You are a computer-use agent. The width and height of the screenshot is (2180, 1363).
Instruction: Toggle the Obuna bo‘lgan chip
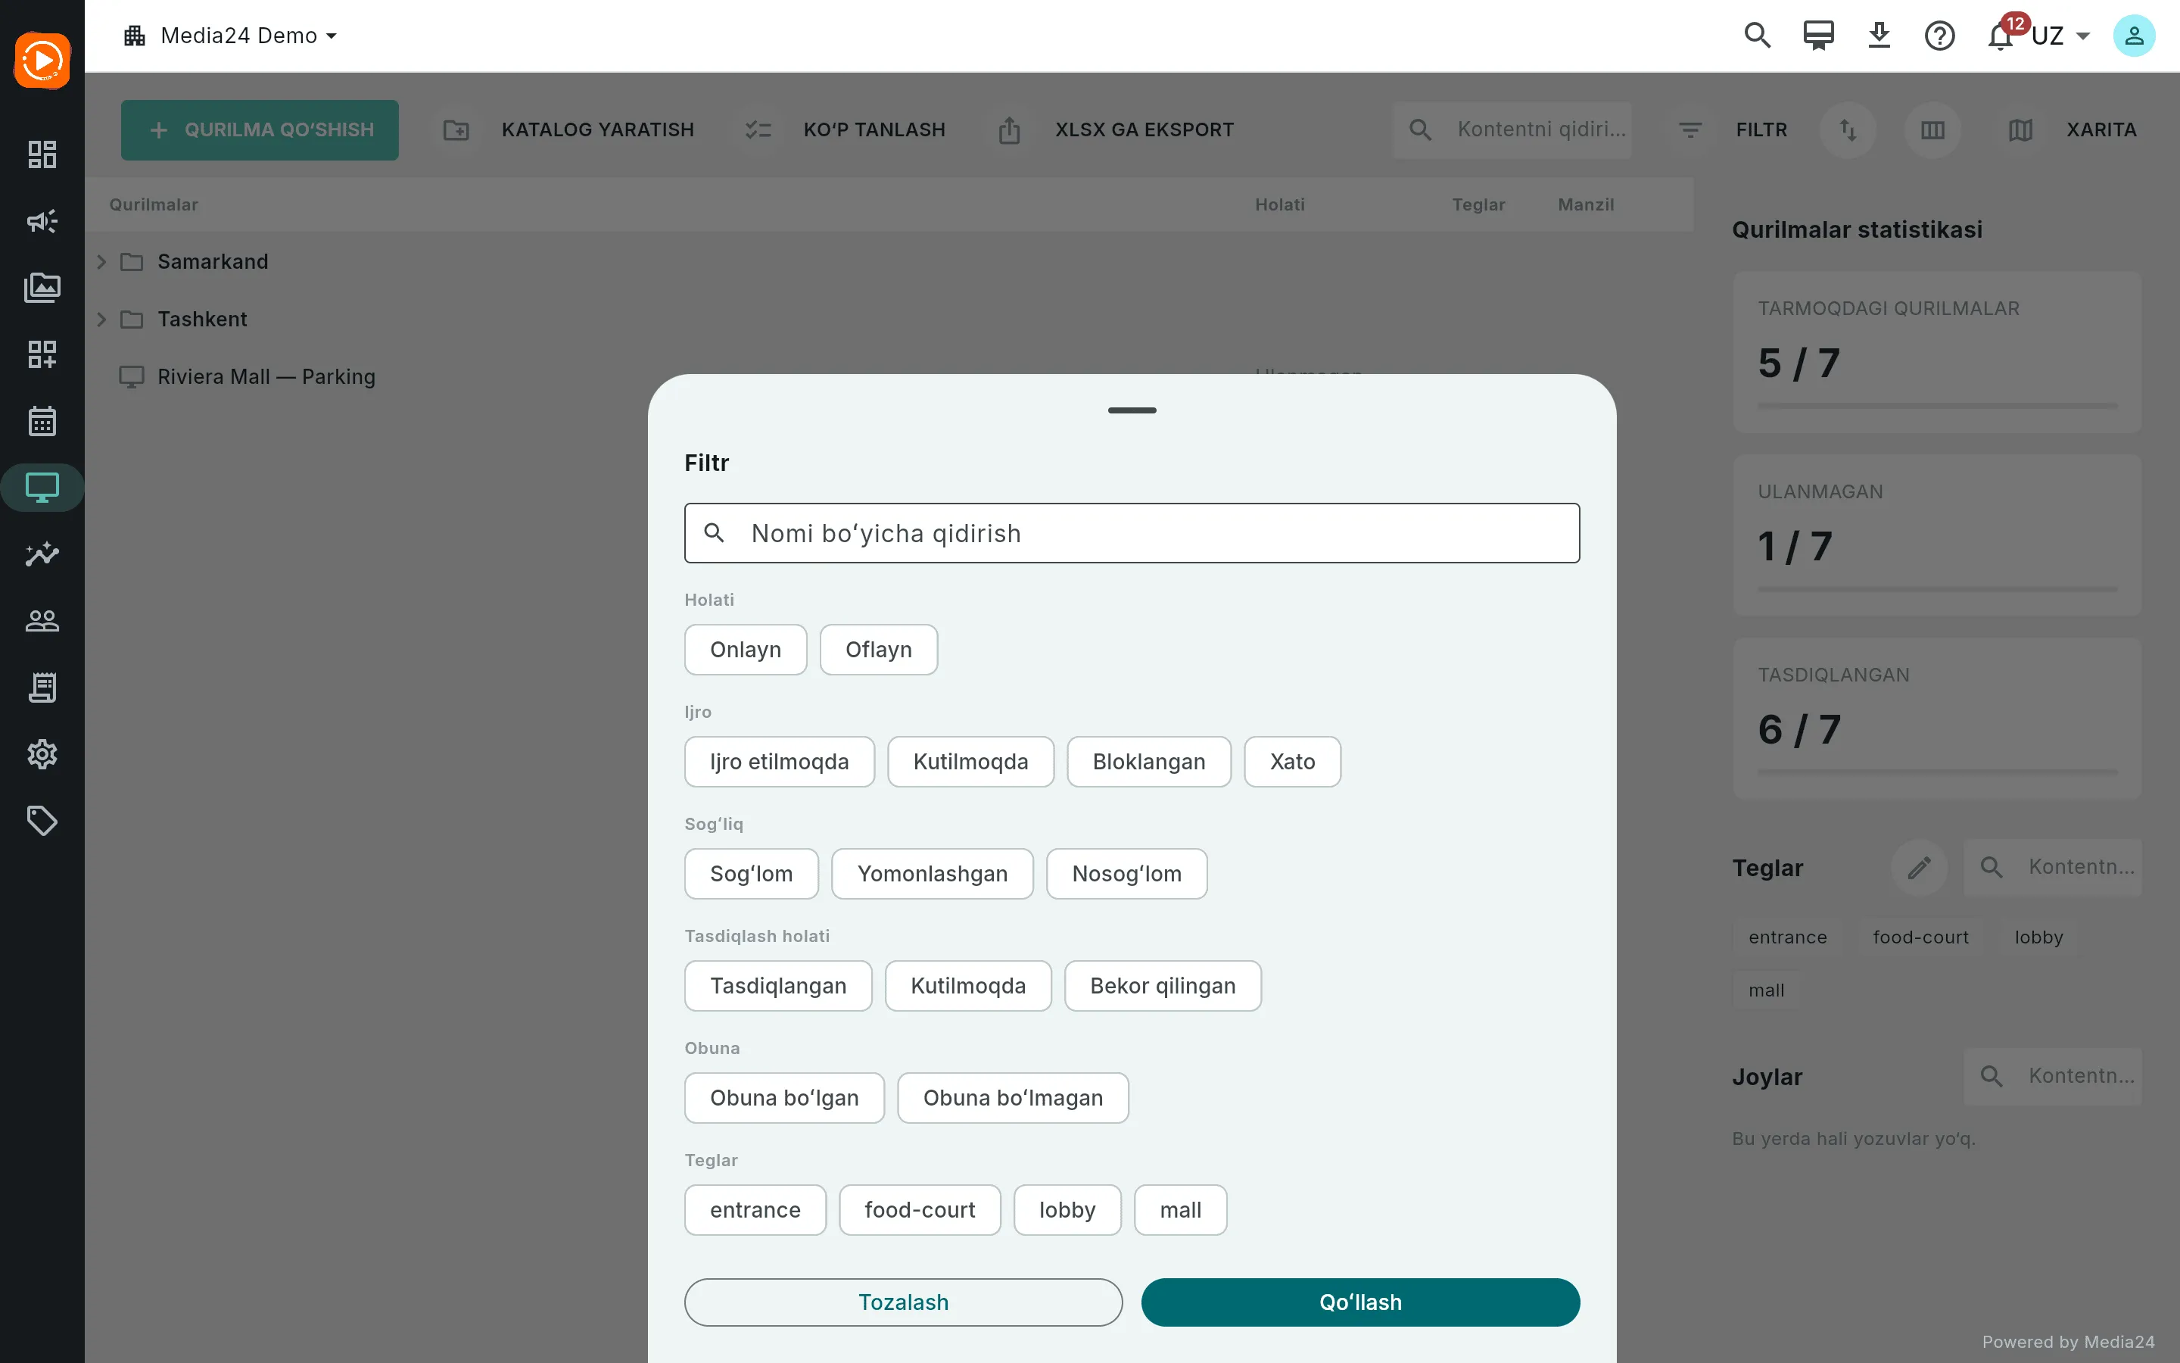pyautogui.click(x=785, y=1098)
